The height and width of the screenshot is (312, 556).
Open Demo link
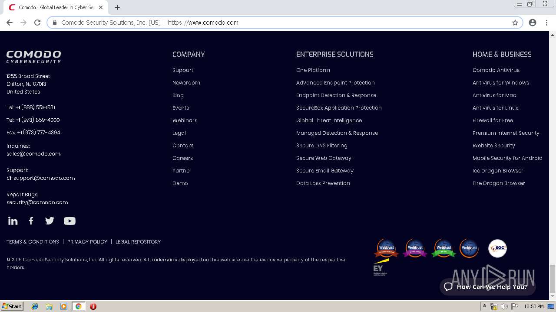click(x=180, y=183)
